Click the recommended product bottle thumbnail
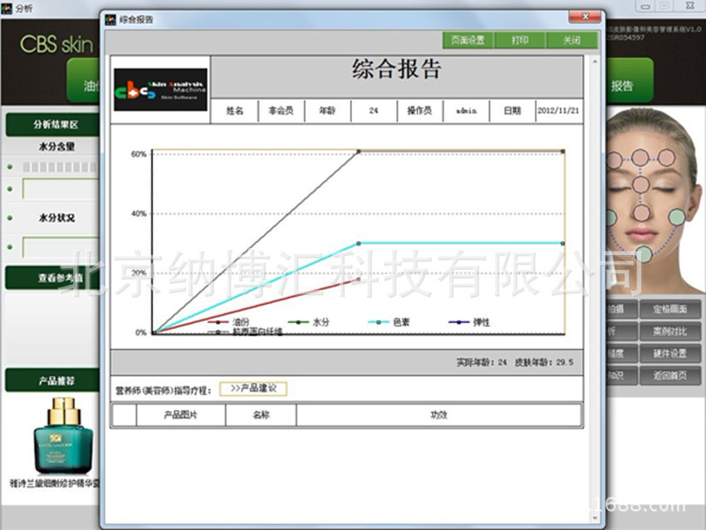The height and width of the screenshot is (530, 706). tap(56, 434)
